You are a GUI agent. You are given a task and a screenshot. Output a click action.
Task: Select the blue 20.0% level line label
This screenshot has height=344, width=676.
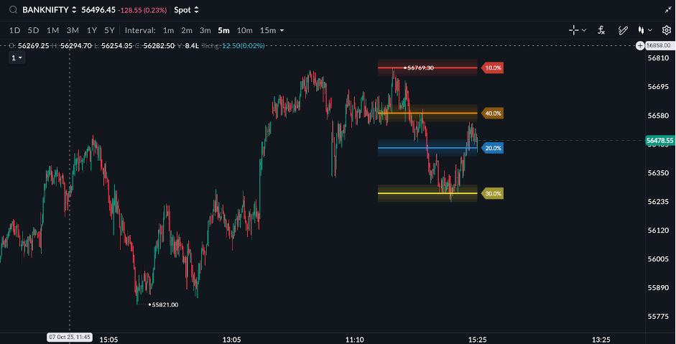(x=492, y=148)
